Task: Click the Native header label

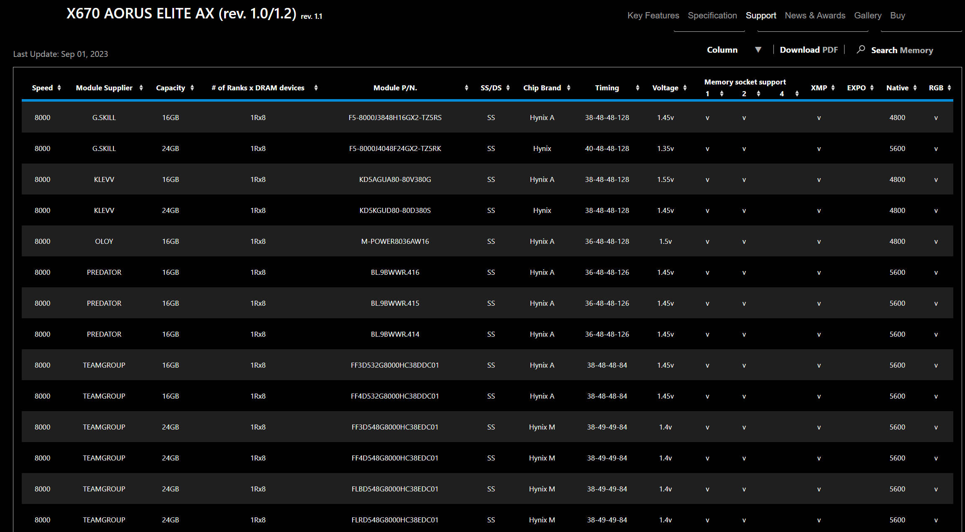Action: pos(898,88)
